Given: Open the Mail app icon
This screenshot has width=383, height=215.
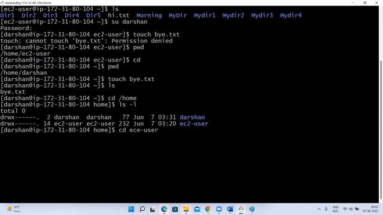Looking at the screenshot, I should coord(197,209).
